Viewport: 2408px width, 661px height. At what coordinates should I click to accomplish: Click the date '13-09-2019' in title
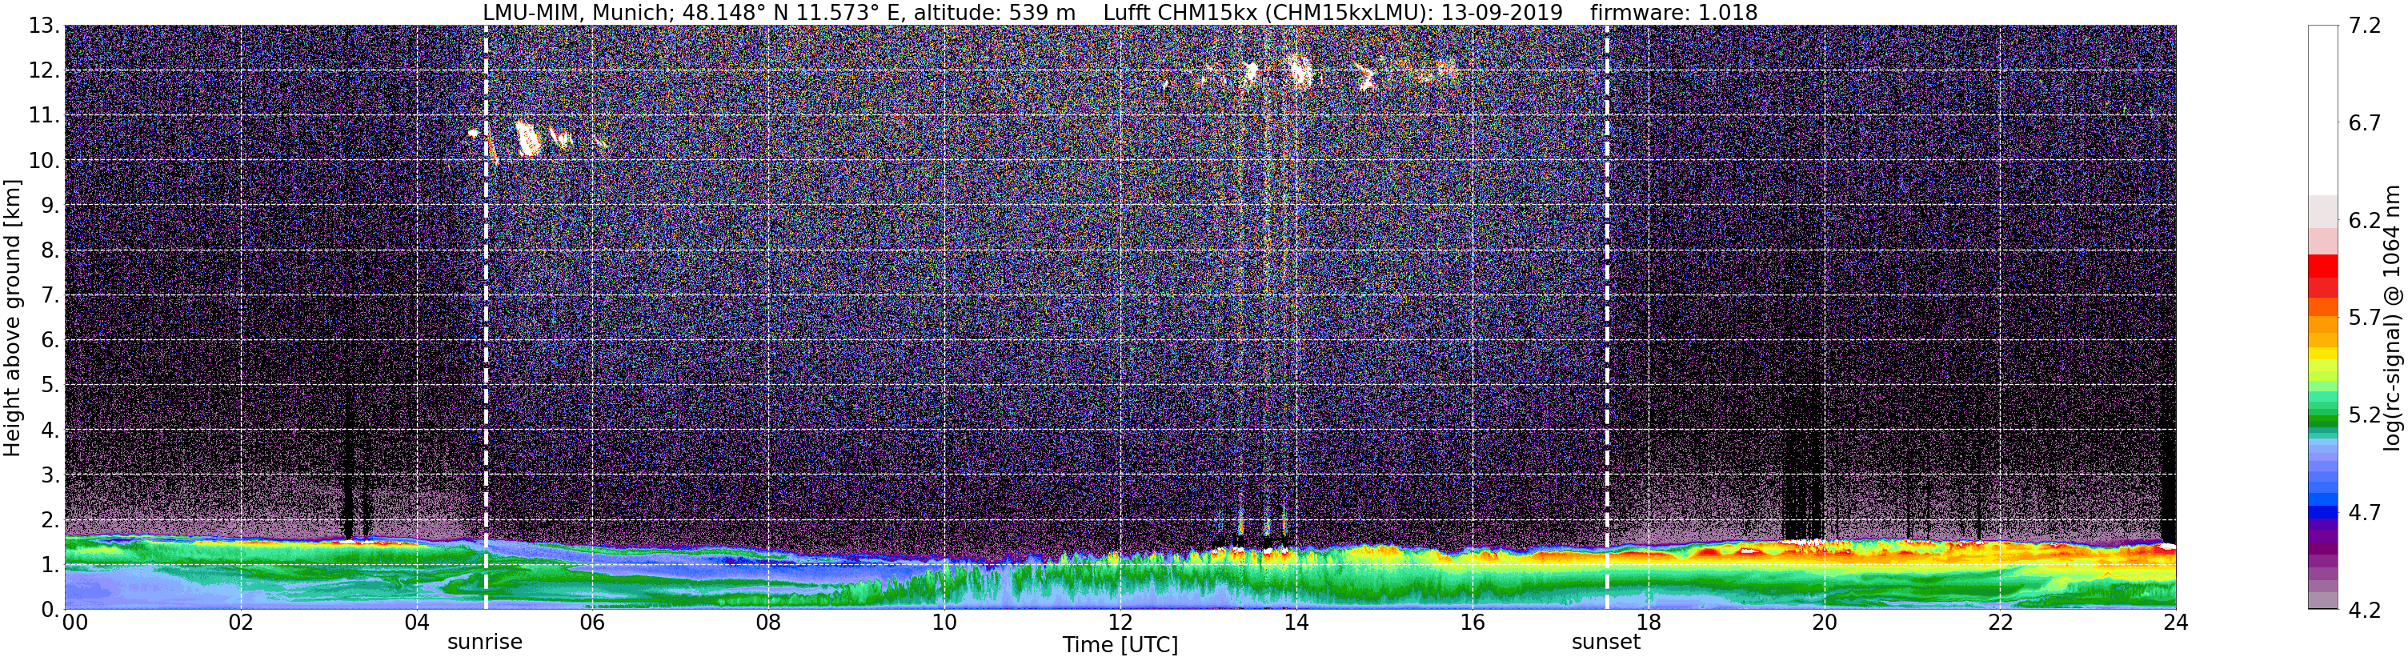pos(1503,12)
